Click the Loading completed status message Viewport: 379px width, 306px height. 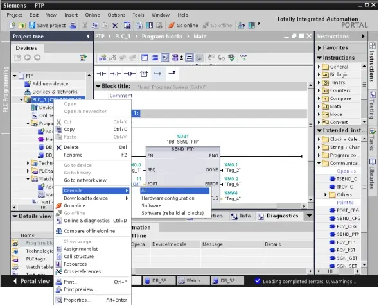pos(306,282)
